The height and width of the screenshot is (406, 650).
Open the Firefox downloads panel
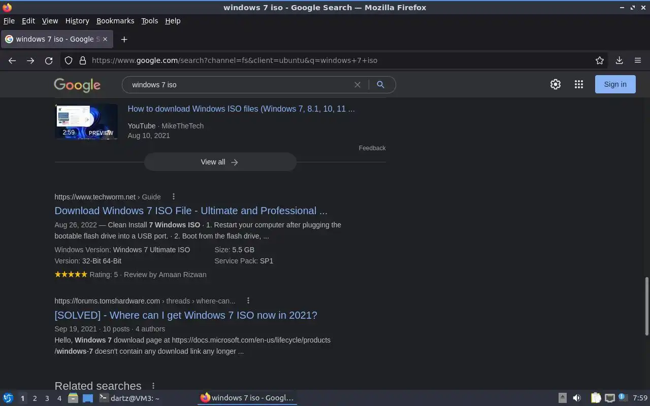point(619,60)
